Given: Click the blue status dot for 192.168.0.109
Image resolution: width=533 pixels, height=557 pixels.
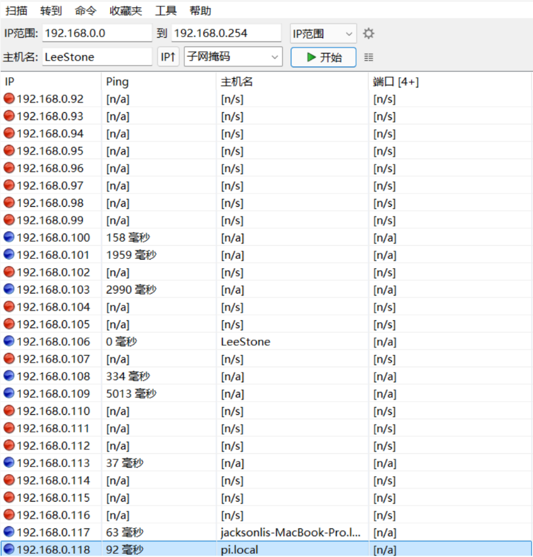Looking at the screenshot, I should click(9, 393).
